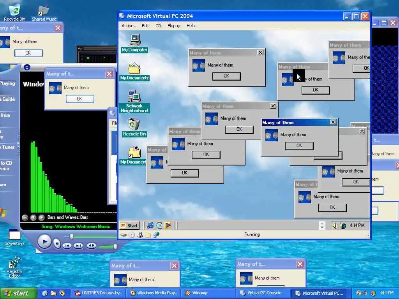The height and width of the screenshot is (299, 399).
Task: Click taskbar scroll arrows on guest taskbar
Action: click(322, 225)
